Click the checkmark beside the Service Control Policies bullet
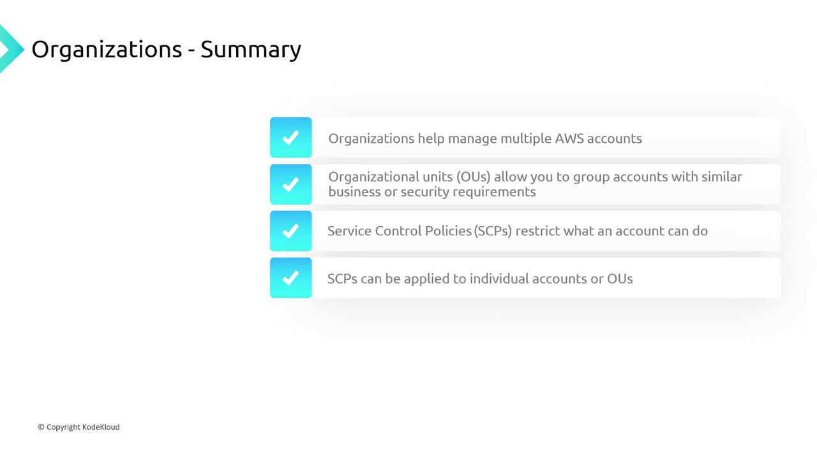This screenshot has height=459, width=817. point(290,231)
